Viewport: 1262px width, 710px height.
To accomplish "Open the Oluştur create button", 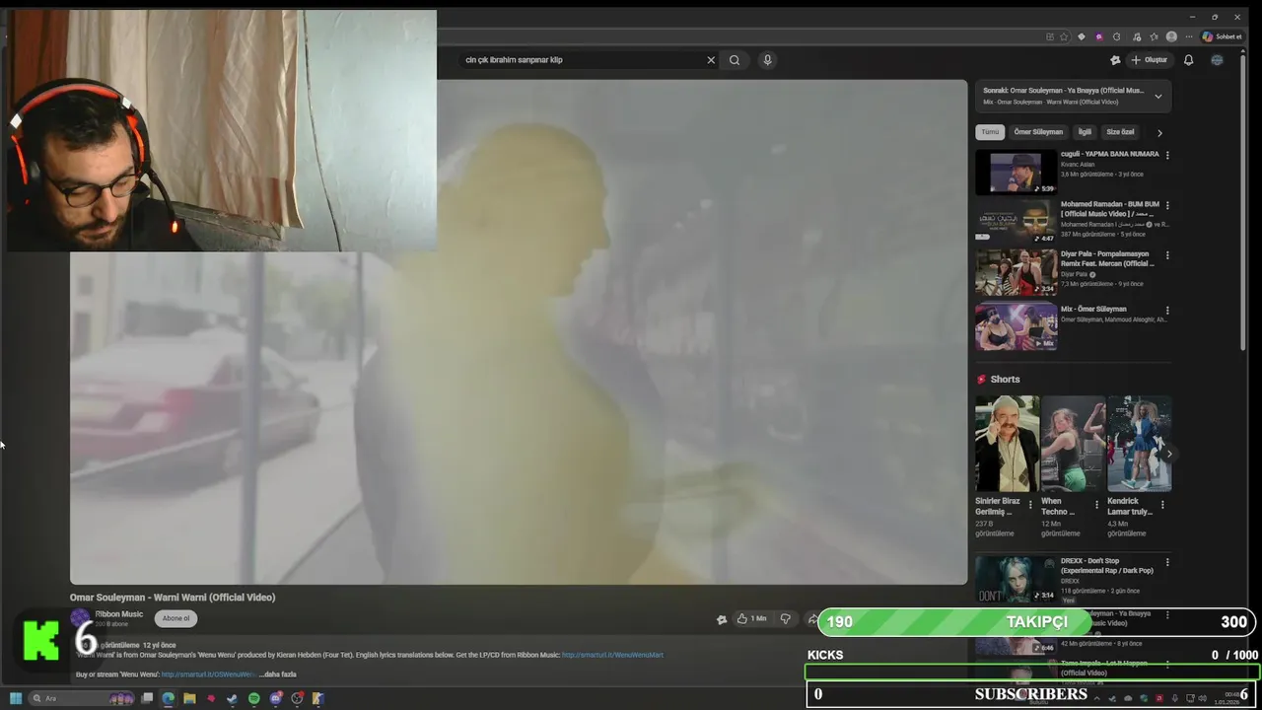I will 1150,60.
